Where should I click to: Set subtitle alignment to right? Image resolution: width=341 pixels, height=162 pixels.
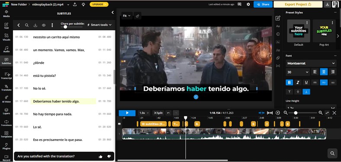(x=332, y=72)
